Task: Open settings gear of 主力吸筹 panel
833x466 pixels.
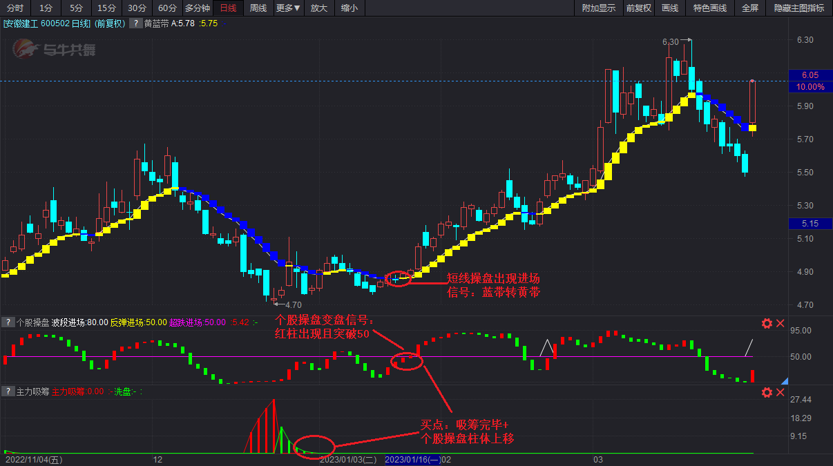Action: point(767,392)
